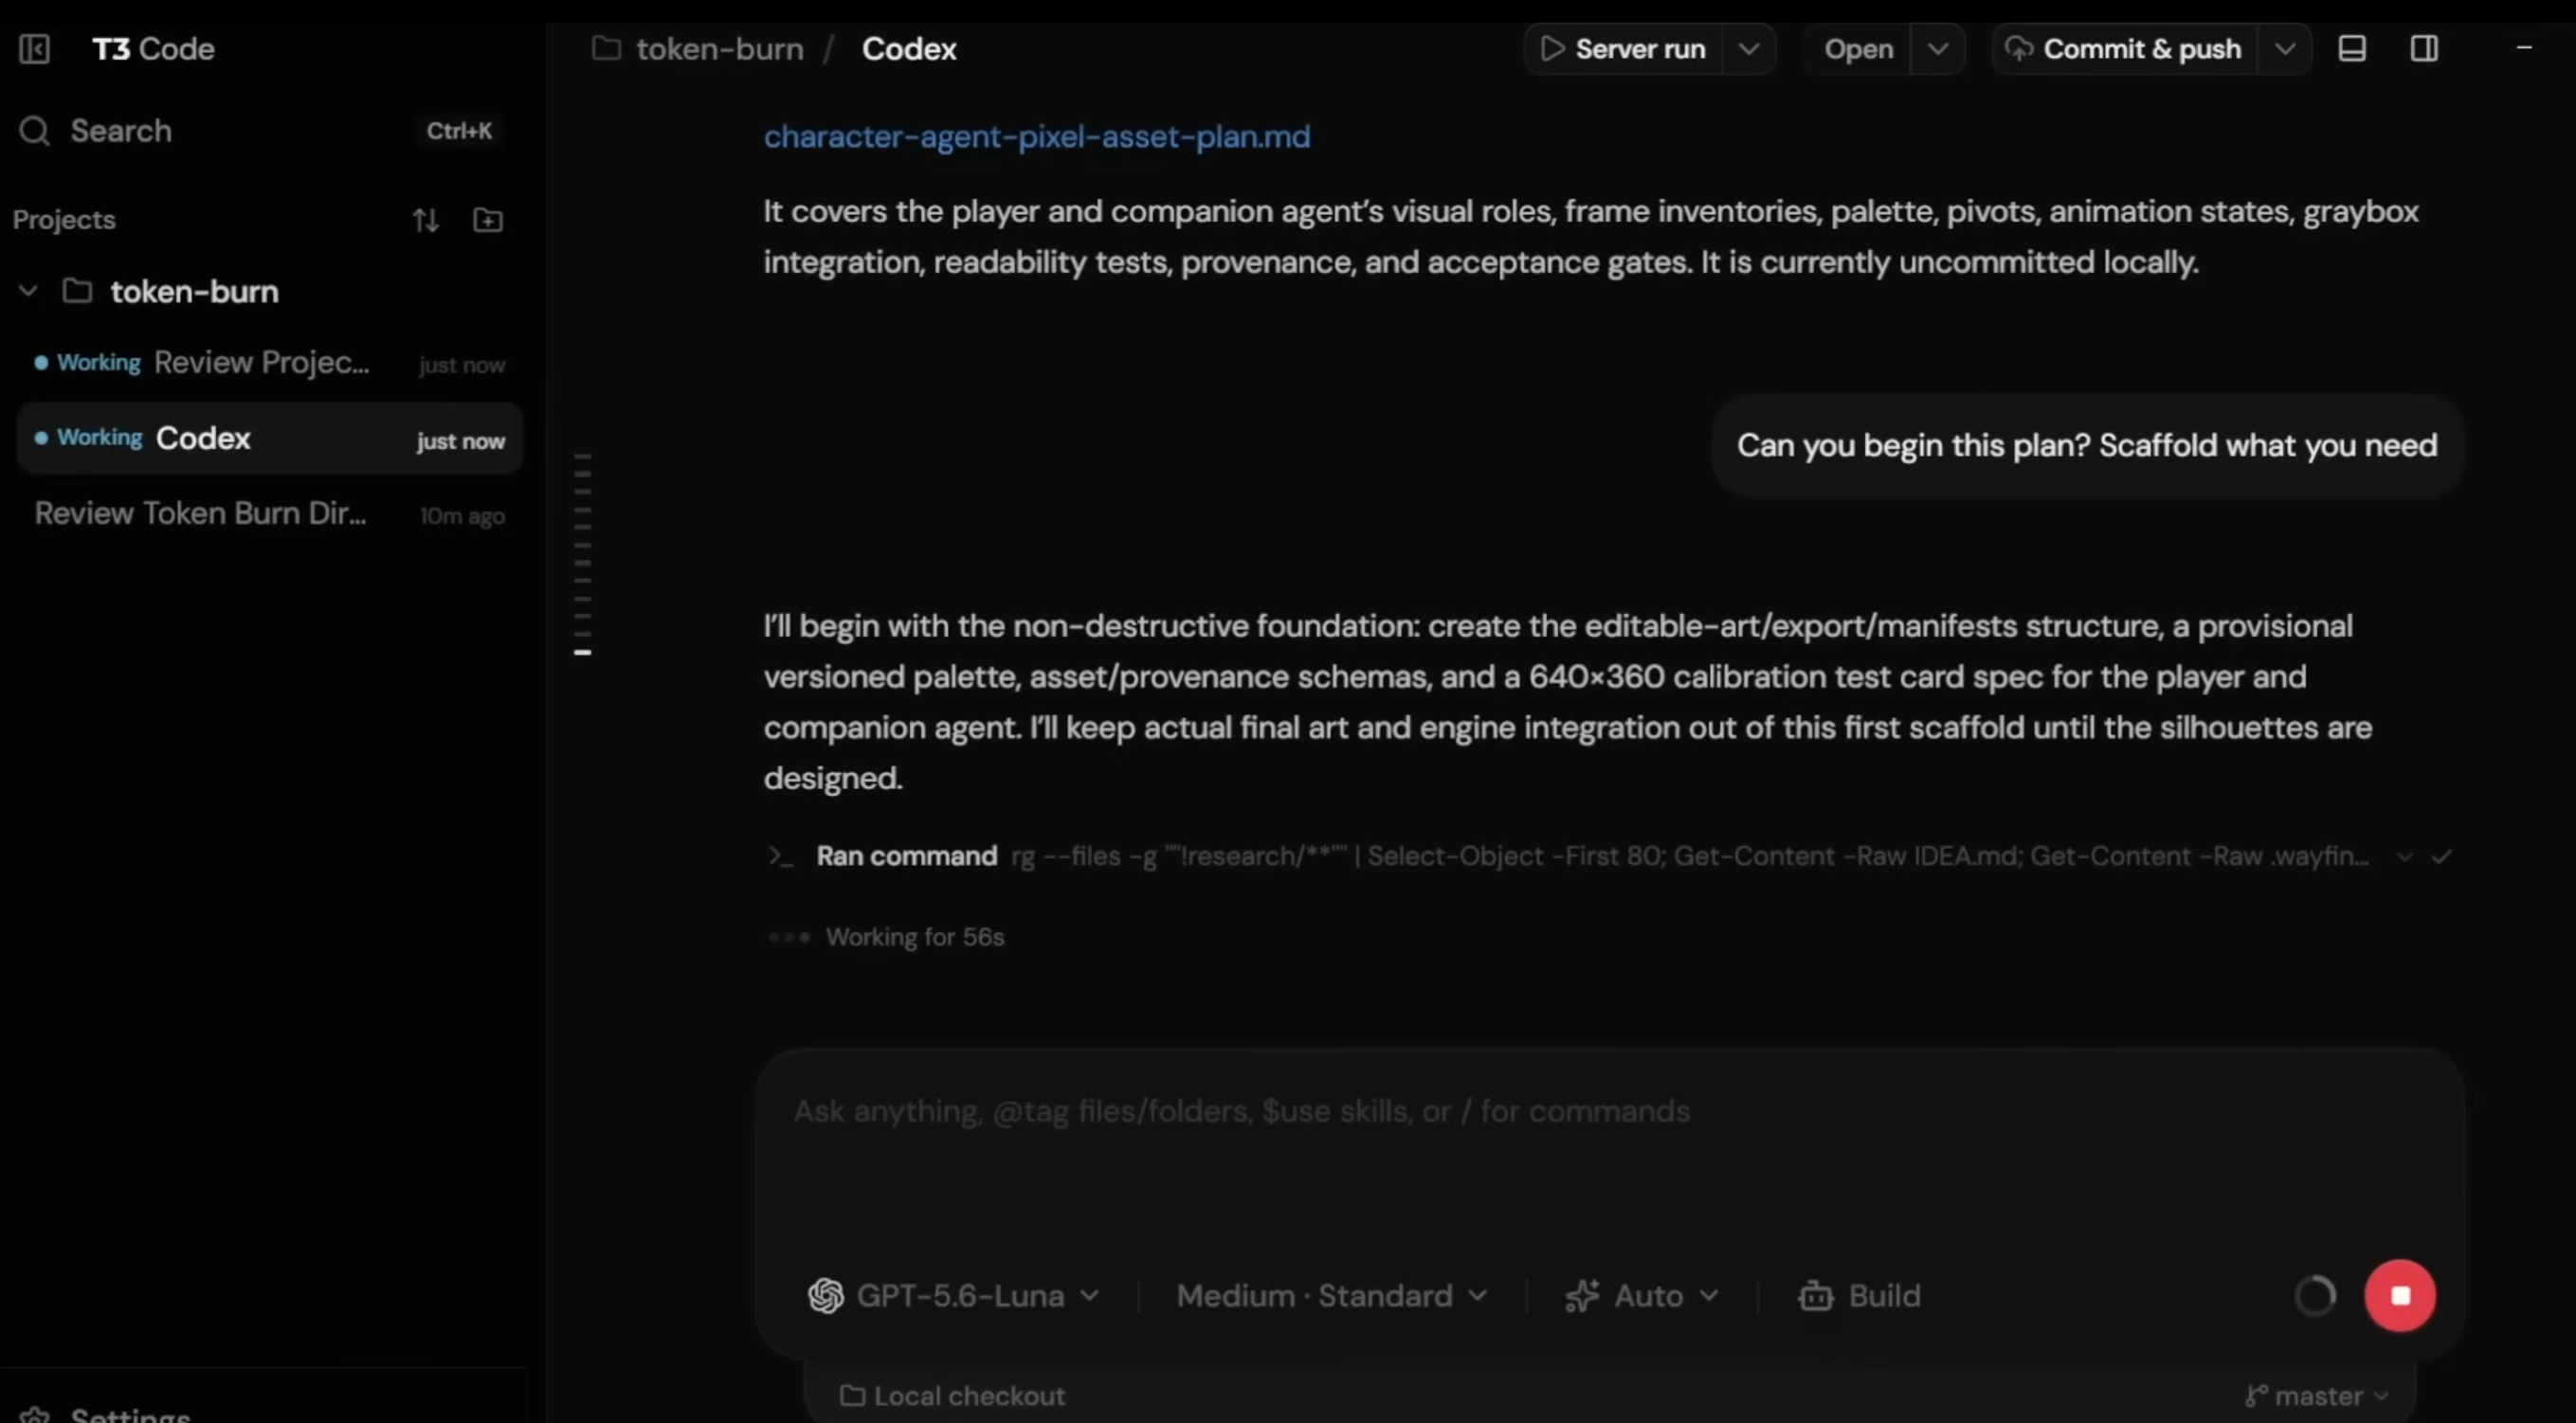The image size is (2576, 1423).
Task: Click the Local checkout folder icon
Action: pos(852,1396)
